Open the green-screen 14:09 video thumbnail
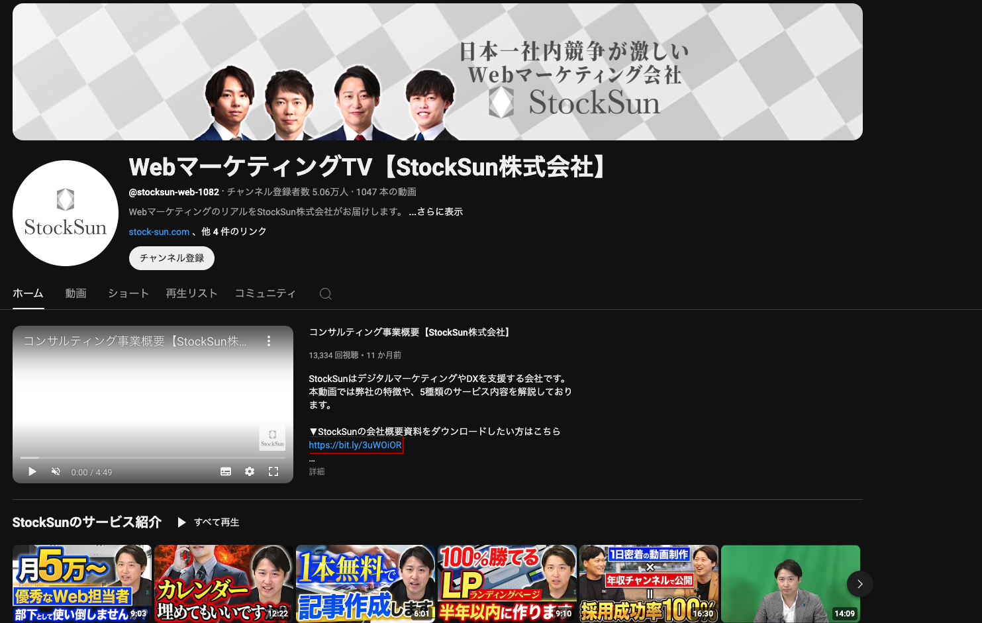982x623 pixels. (x=791, y=584)
